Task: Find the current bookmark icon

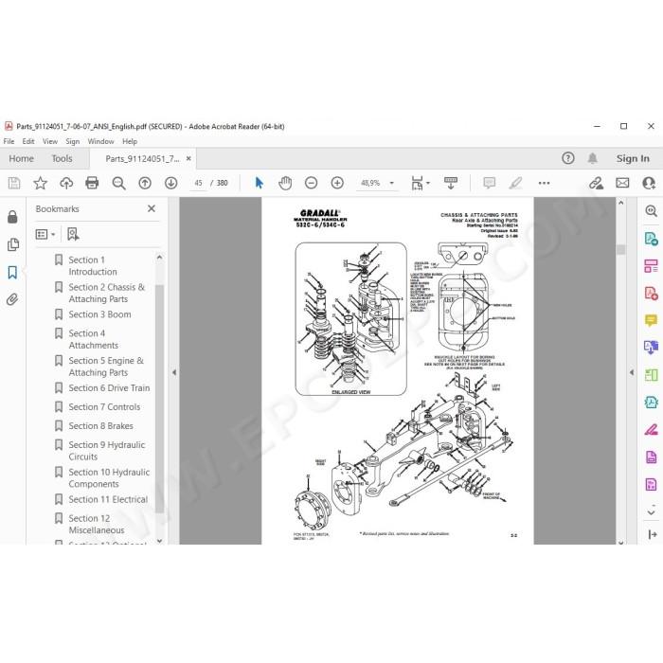Action: click(73, 234)
